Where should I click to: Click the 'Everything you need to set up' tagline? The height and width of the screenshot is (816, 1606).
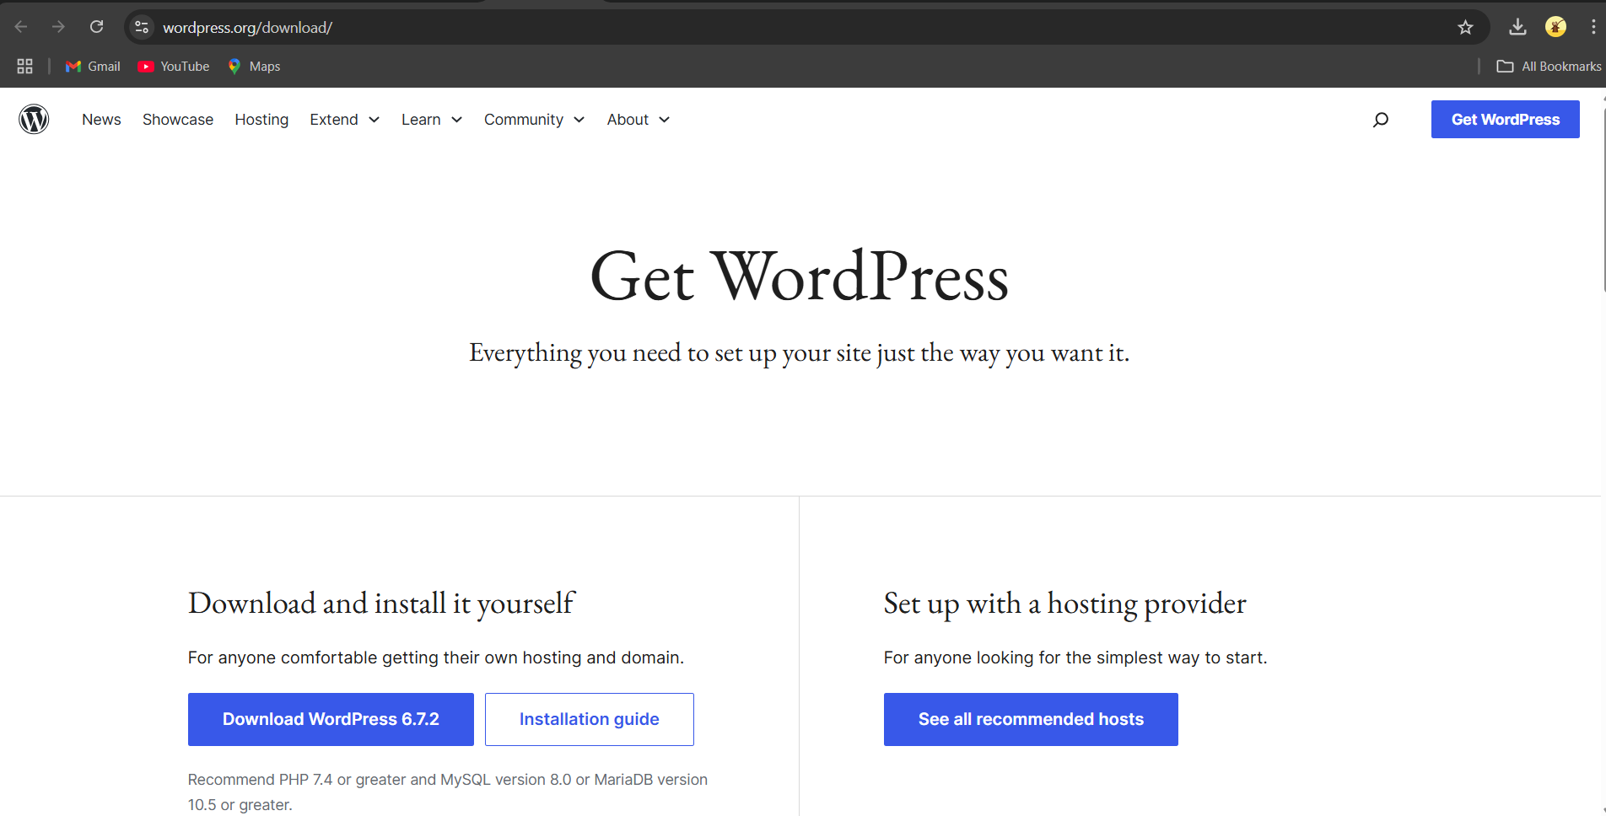[799, 352]
